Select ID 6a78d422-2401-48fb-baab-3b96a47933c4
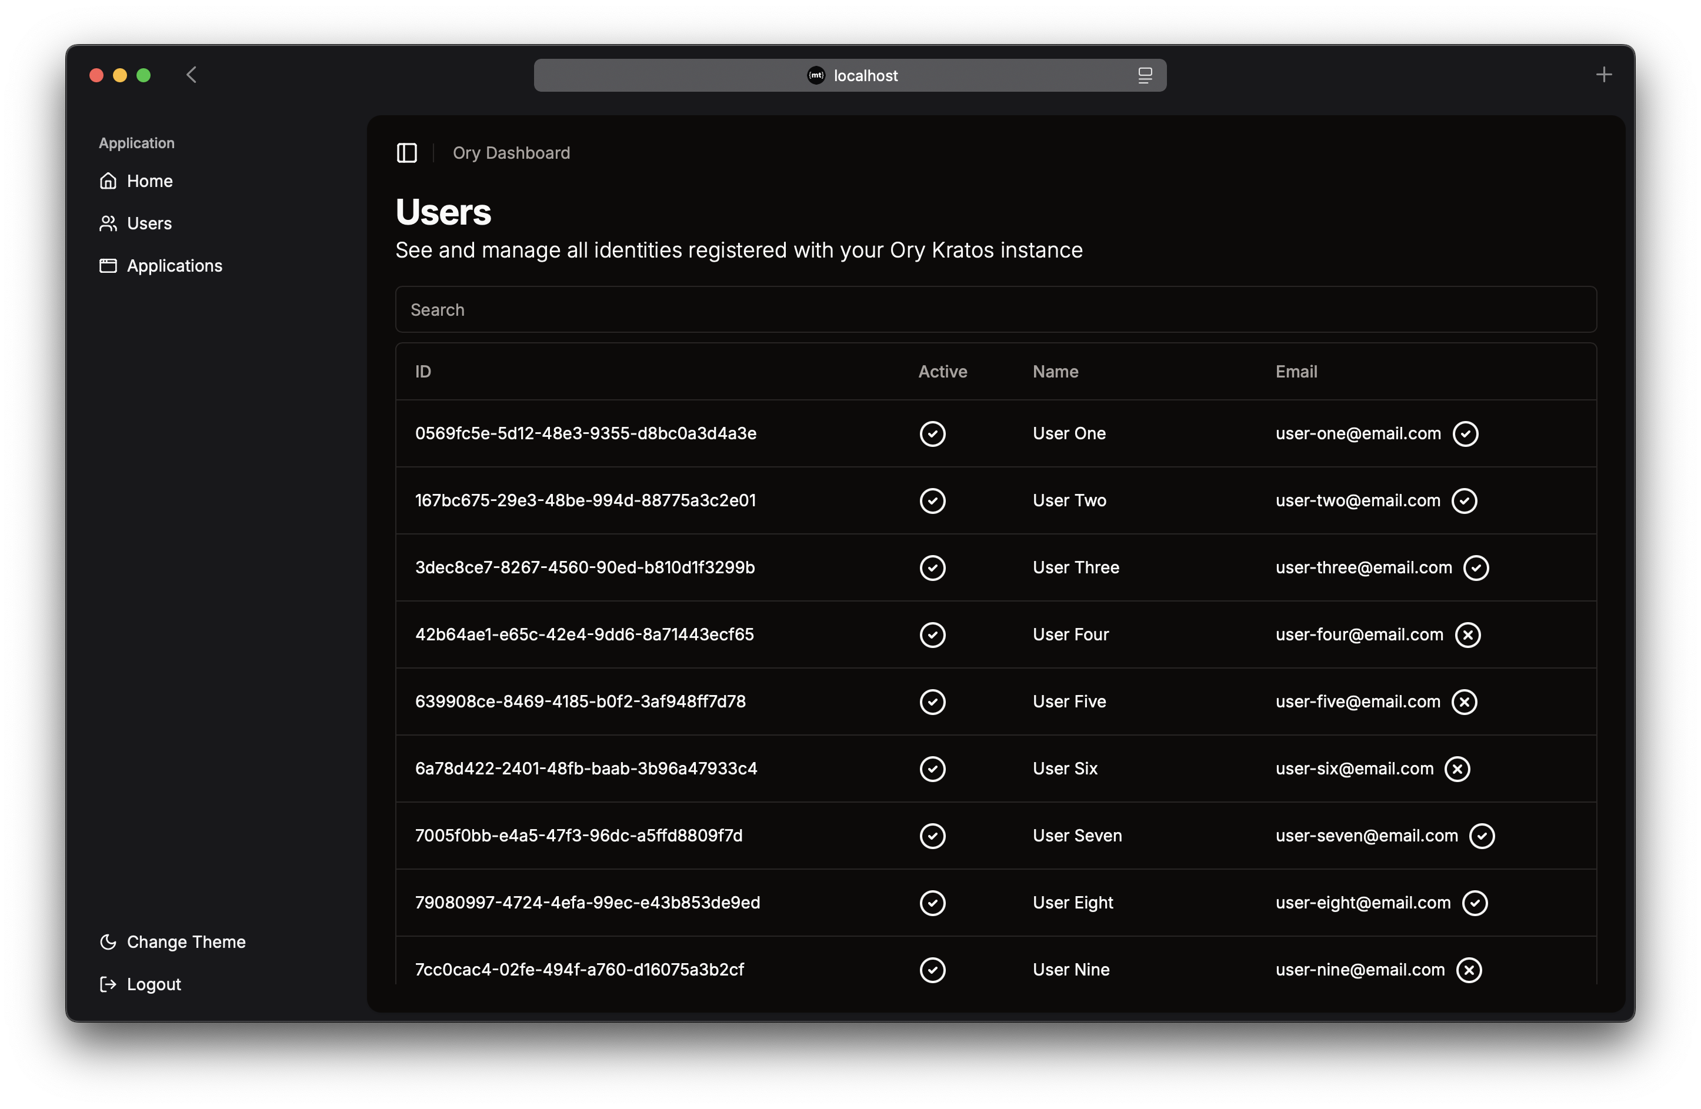This screenshot has height=1109, width=1701. (586, 769)
